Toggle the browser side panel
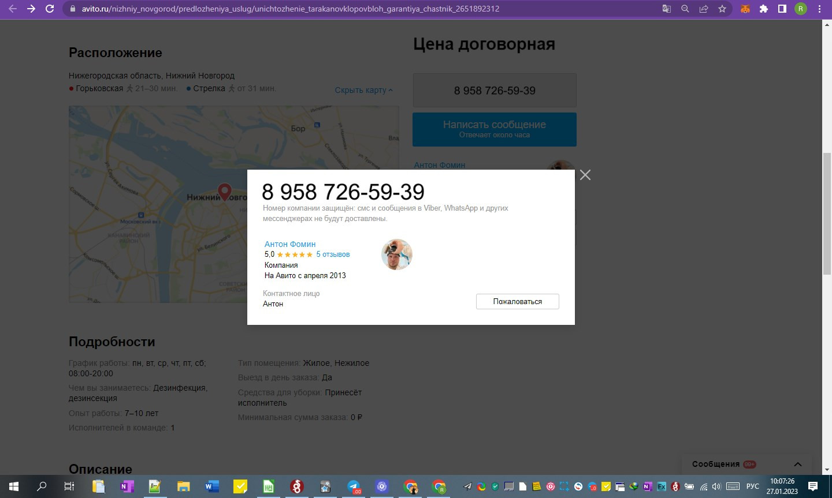832x498 pixels. tap(782, 9)
